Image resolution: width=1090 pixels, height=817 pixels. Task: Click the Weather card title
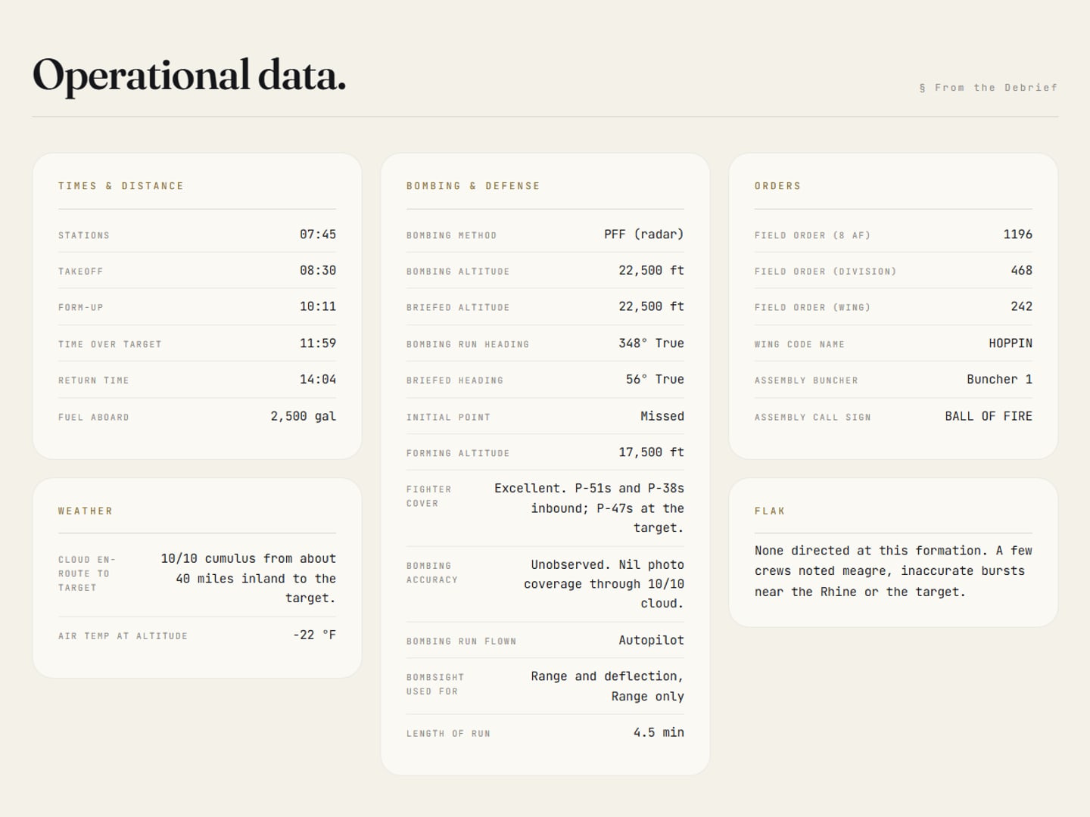[x=86, y=511]
